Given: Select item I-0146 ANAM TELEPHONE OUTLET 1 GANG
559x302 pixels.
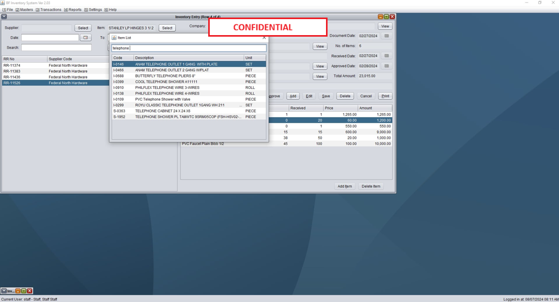Looking at the screenshot, I should 189,64.
